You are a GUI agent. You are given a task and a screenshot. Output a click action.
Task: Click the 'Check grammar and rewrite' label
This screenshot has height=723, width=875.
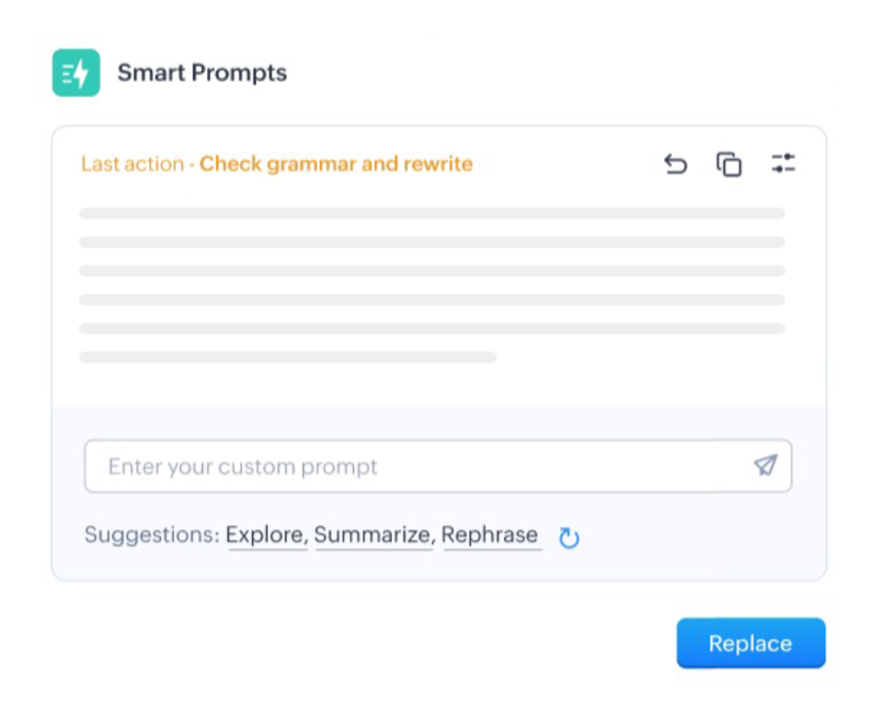coord(336,164)
